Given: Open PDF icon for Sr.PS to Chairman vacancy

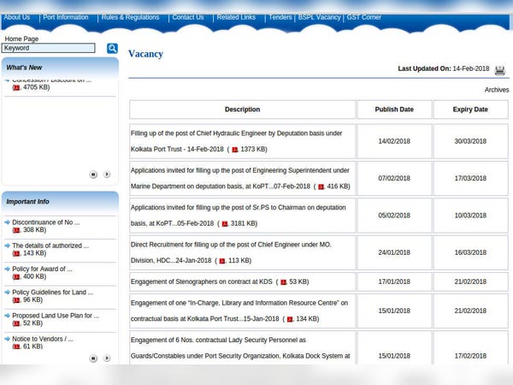Looking at the screenshot, I should (x=225, y=224).
